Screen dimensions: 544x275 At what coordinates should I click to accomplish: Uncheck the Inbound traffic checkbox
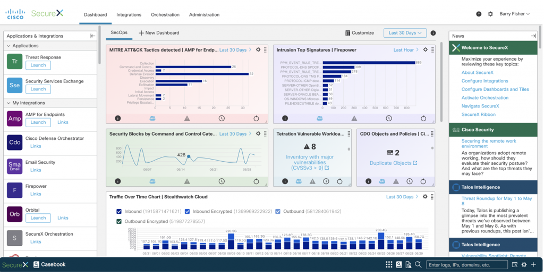tap(119, 212)
